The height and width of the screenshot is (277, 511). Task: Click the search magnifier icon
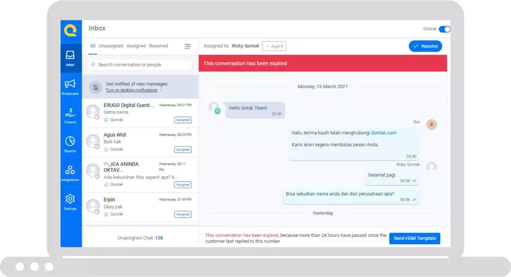93,64
